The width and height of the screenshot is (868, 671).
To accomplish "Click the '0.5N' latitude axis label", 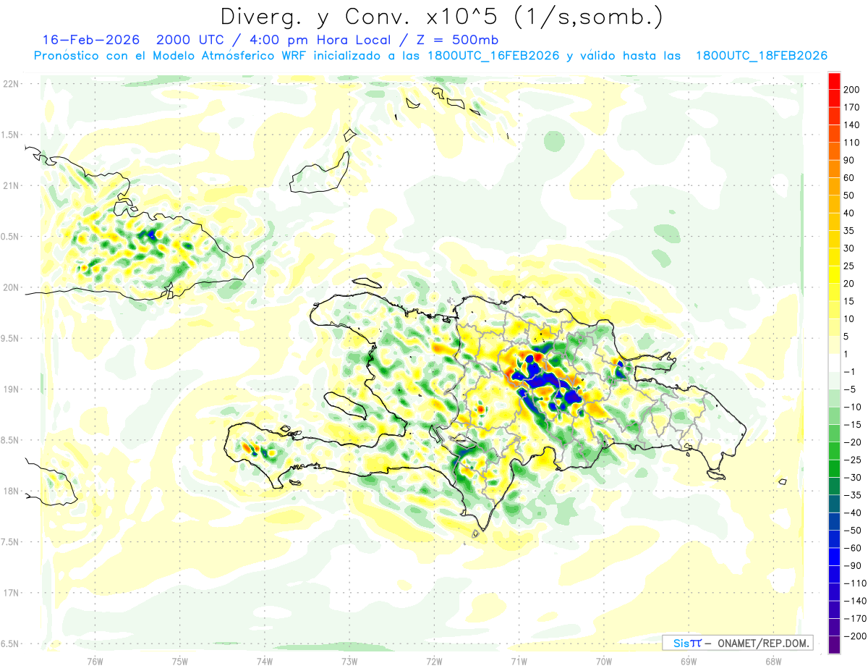I will tap(11, 237).
